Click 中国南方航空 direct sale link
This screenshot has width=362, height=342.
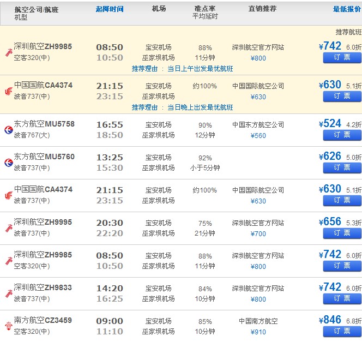click(x=258, y=321)
